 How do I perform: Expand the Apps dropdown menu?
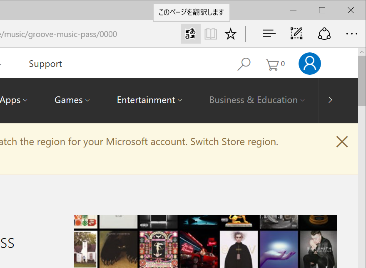[x=14, y=100]
